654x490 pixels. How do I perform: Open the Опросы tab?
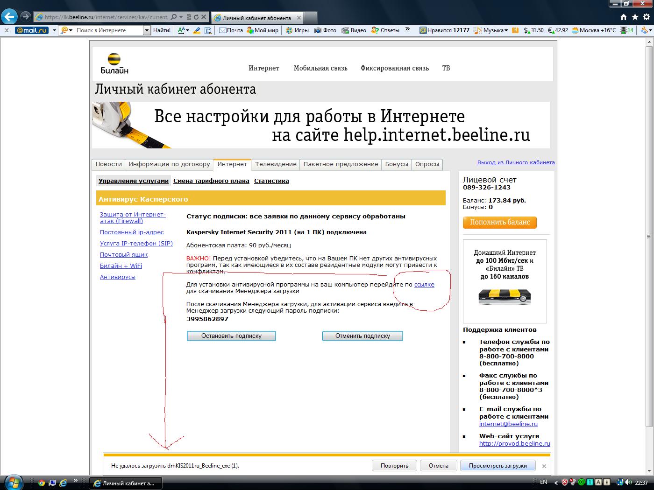427,164
